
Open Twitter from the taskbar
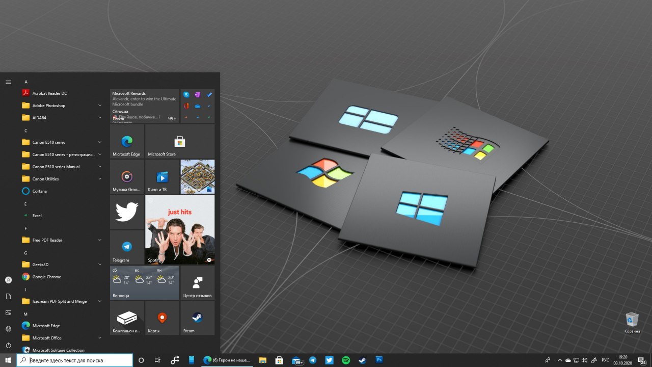click(x=330, y=360)
